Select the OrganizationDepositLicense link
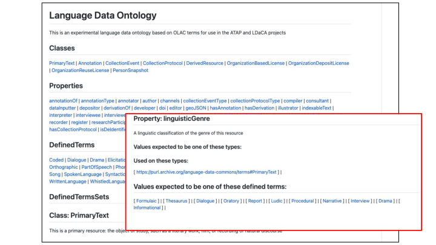436x245 pixels. 319,63
